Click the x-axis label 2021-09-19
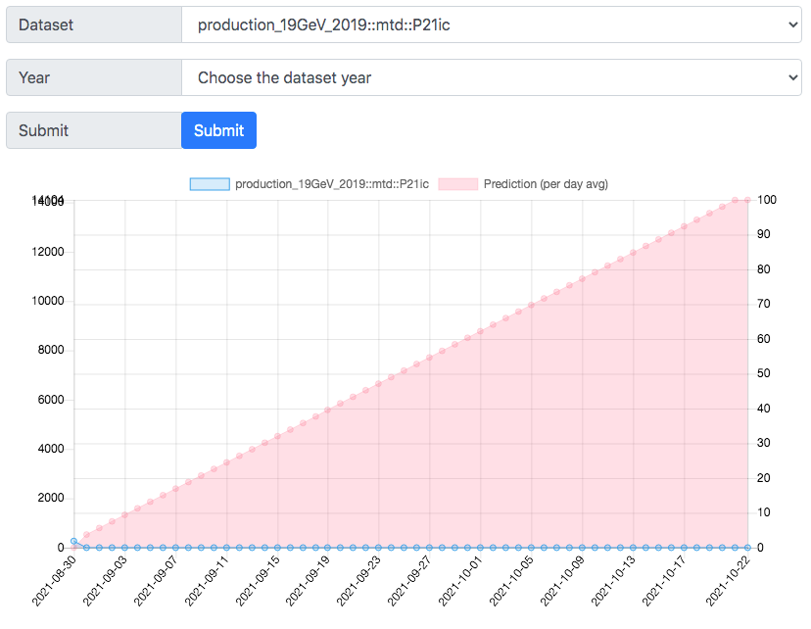This screenshot has width=811, height=629. [x=309, y=581]
